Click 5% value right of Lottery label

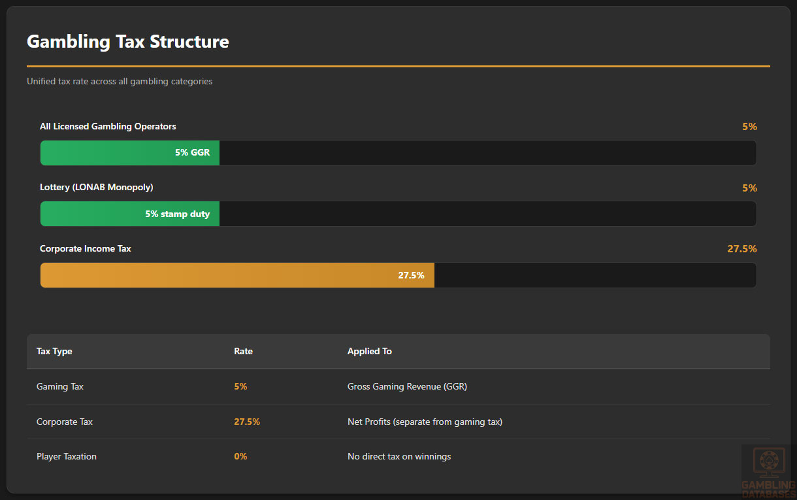coord(749,188)
